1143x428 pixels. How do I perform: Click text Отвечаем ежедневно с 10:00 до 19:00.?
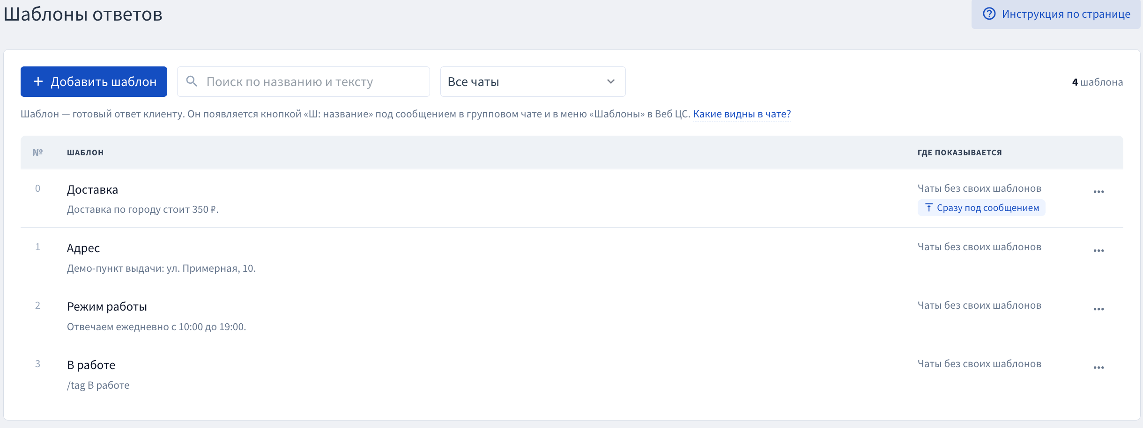coord(156,326)
